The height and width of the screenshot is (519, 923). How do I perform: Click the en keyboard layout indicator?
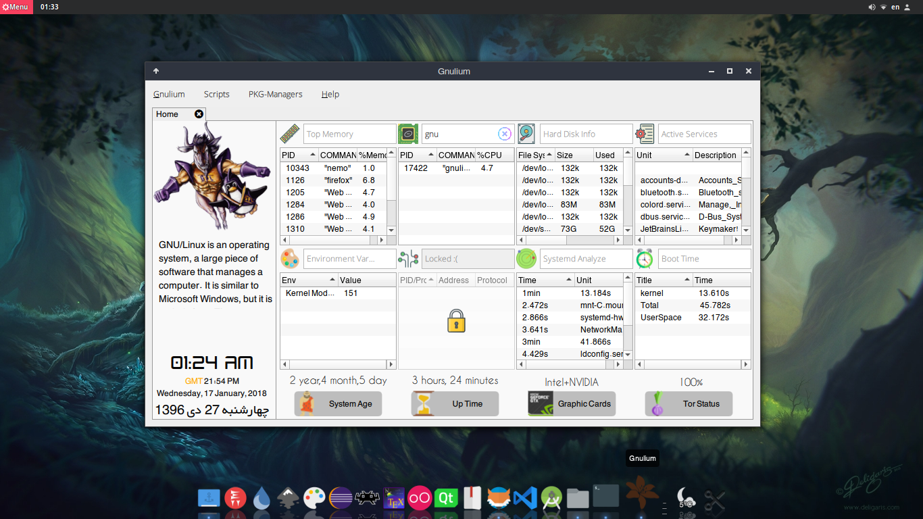click(x=895, y=7)
